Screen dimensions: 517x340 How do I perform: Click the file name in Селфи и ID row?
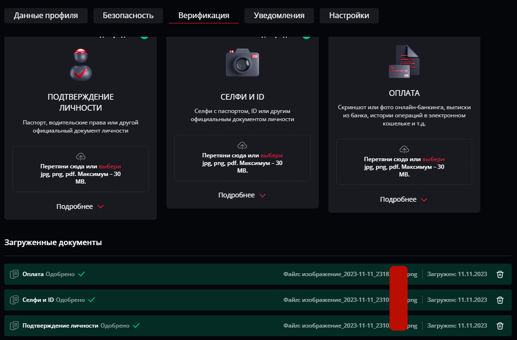[350, 300]
